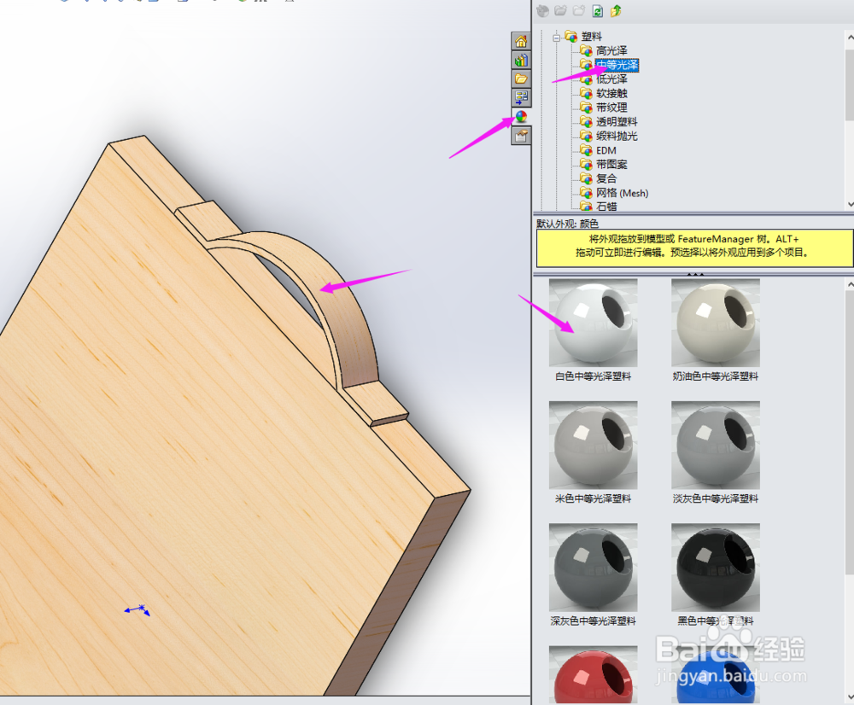Open the Appearances color wheel tab
The height and width of the screenshot is (705, 854).
[x=521, y=117]
